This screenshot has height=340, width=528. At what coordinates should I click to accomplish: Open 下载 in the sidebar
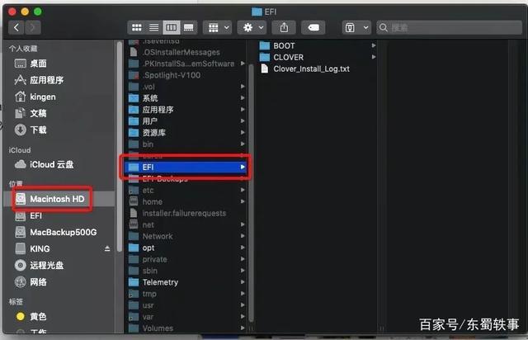[39, 130]
